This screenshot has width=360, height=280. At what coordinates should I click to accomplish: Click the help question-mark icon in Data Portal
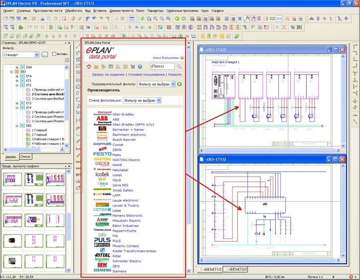coord(140,67)
